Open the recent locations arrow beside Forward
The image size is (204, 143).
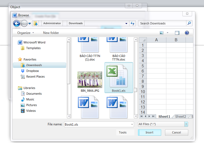[x=30, y=24]
